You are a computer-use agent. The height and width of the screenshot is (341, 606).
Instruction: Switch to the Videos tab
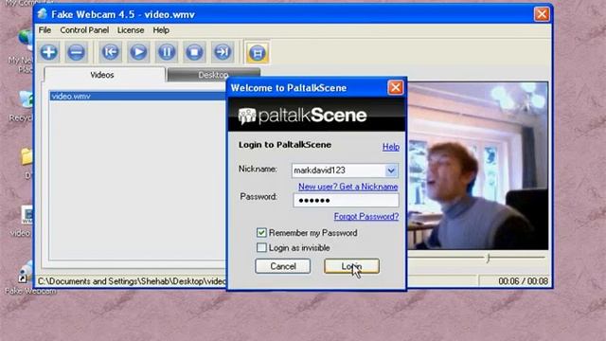tap(104, 75)
